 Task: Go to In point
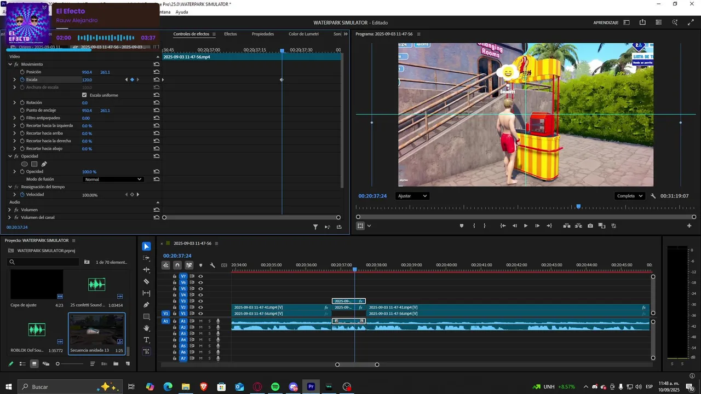[503, 225]
